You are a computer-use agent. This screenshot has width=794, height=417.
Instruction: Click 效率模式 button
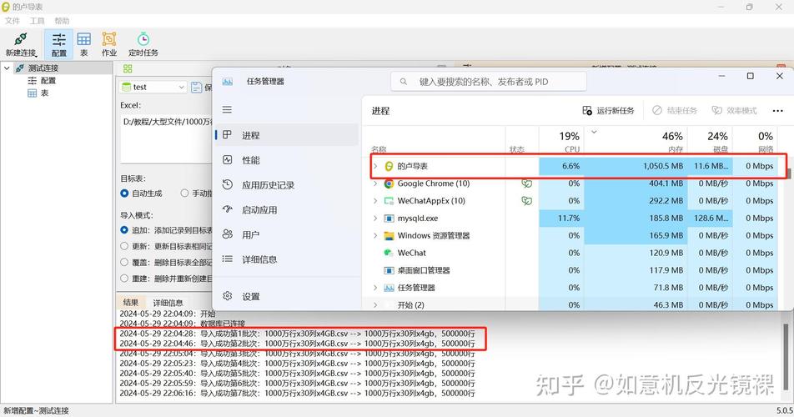pyautogui.click(x=734, y=110)
